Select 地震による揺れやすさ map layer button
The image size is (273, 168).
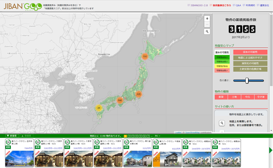point(250,58)
